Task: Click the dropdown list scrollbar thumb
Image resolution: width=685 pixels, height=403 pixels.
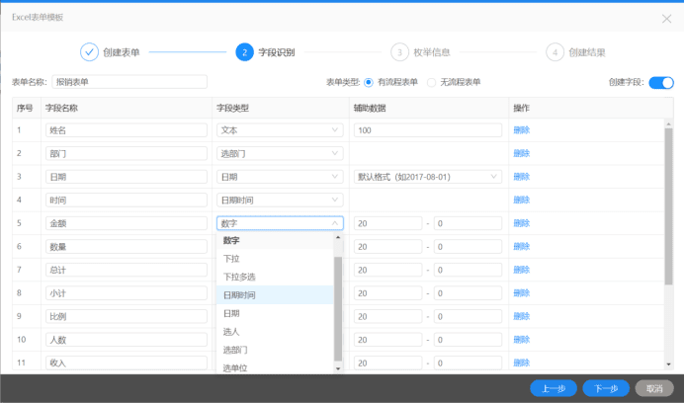Action: tap(338, 309)
